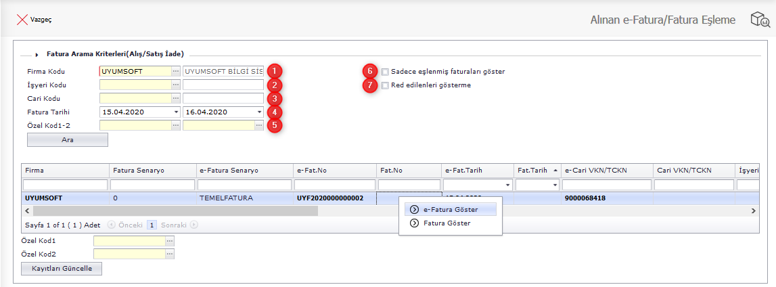Screen dimensions: 776x287
Task: Select e-Fatura Göster from context menu
Action: [x=451, y=210]
